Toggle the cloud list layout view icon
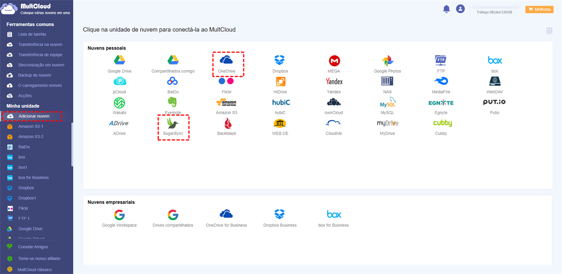 [x=549, y=31]
